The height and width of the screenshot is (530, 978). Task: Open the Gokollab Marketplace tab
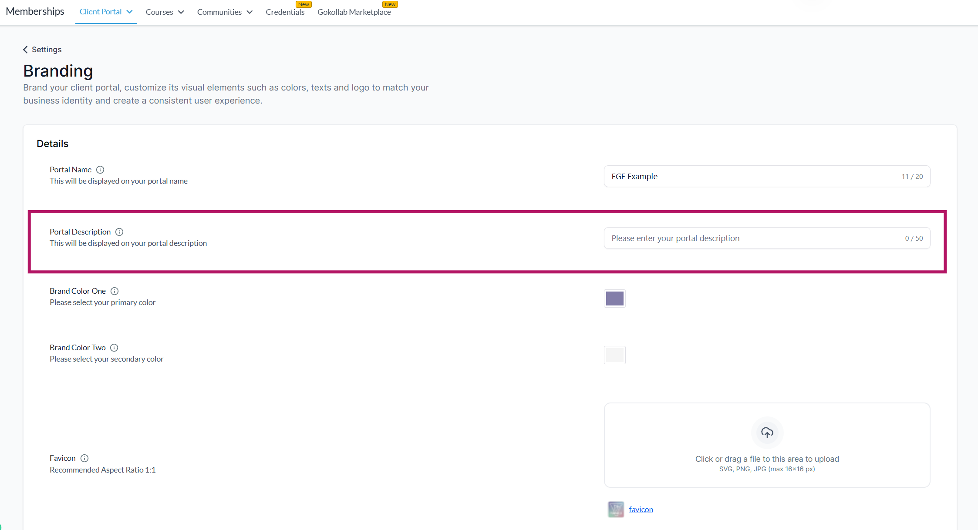pos(354,12)
